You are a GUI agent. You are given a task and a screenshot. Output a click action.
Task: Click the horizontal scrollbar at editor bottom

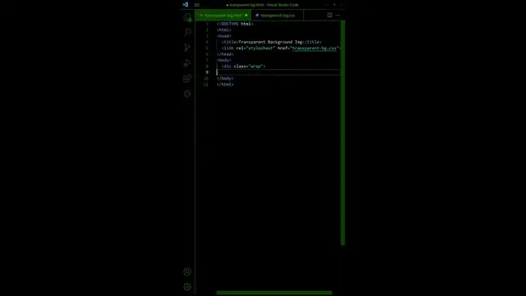[x=275, y=293]
